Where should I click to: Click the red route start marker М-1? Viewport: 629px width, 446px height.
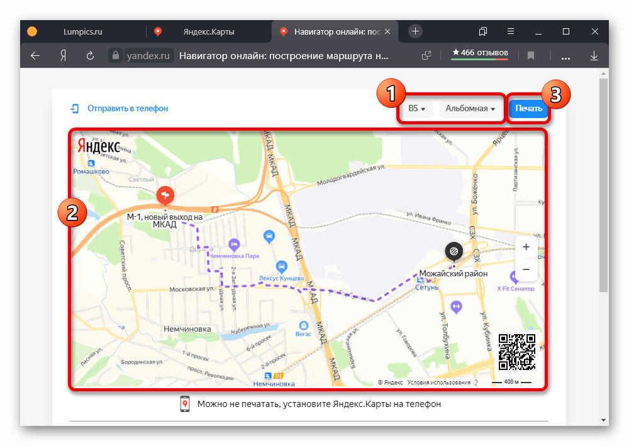[165, 196]
